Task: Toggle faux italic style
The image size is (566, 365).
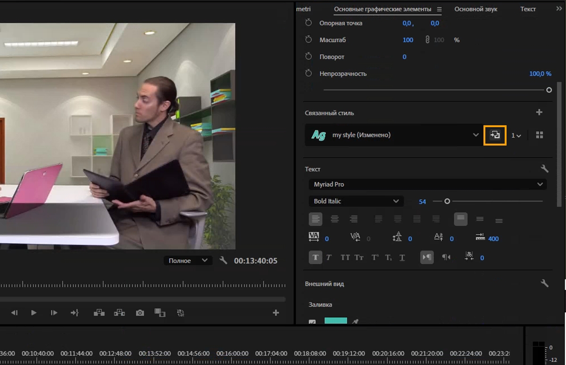Action: tap(329, 258)
